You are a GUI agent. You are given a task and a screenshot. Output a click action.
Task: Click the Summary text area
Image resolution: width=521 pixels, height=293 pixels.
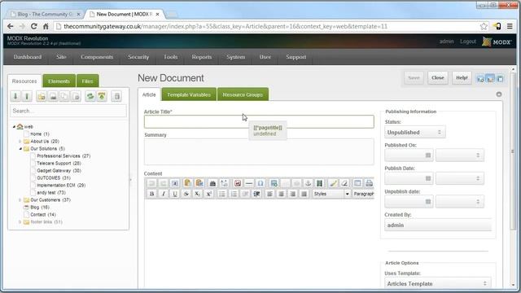259,151
